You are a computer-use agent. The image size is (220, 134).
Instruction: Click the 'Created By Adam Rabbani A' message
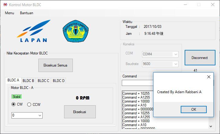[179, 92]
